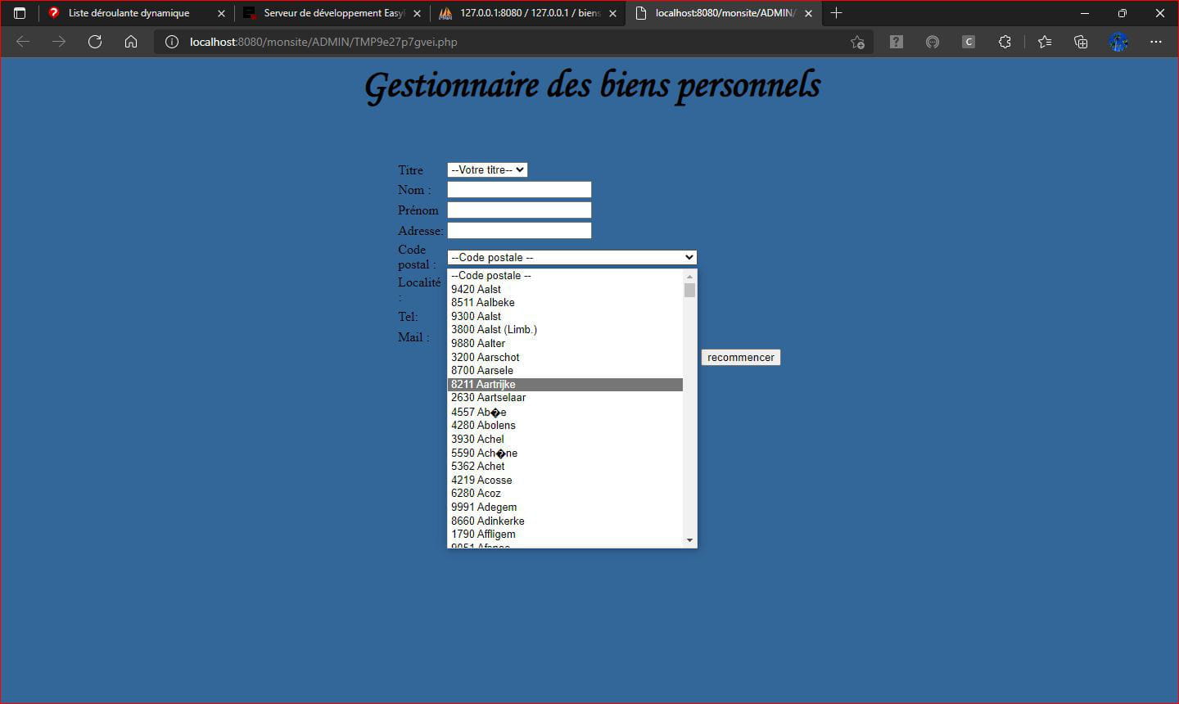Open the question mark extension
1179x704 pixels.
pyautogui.click(x=897, y=42)
